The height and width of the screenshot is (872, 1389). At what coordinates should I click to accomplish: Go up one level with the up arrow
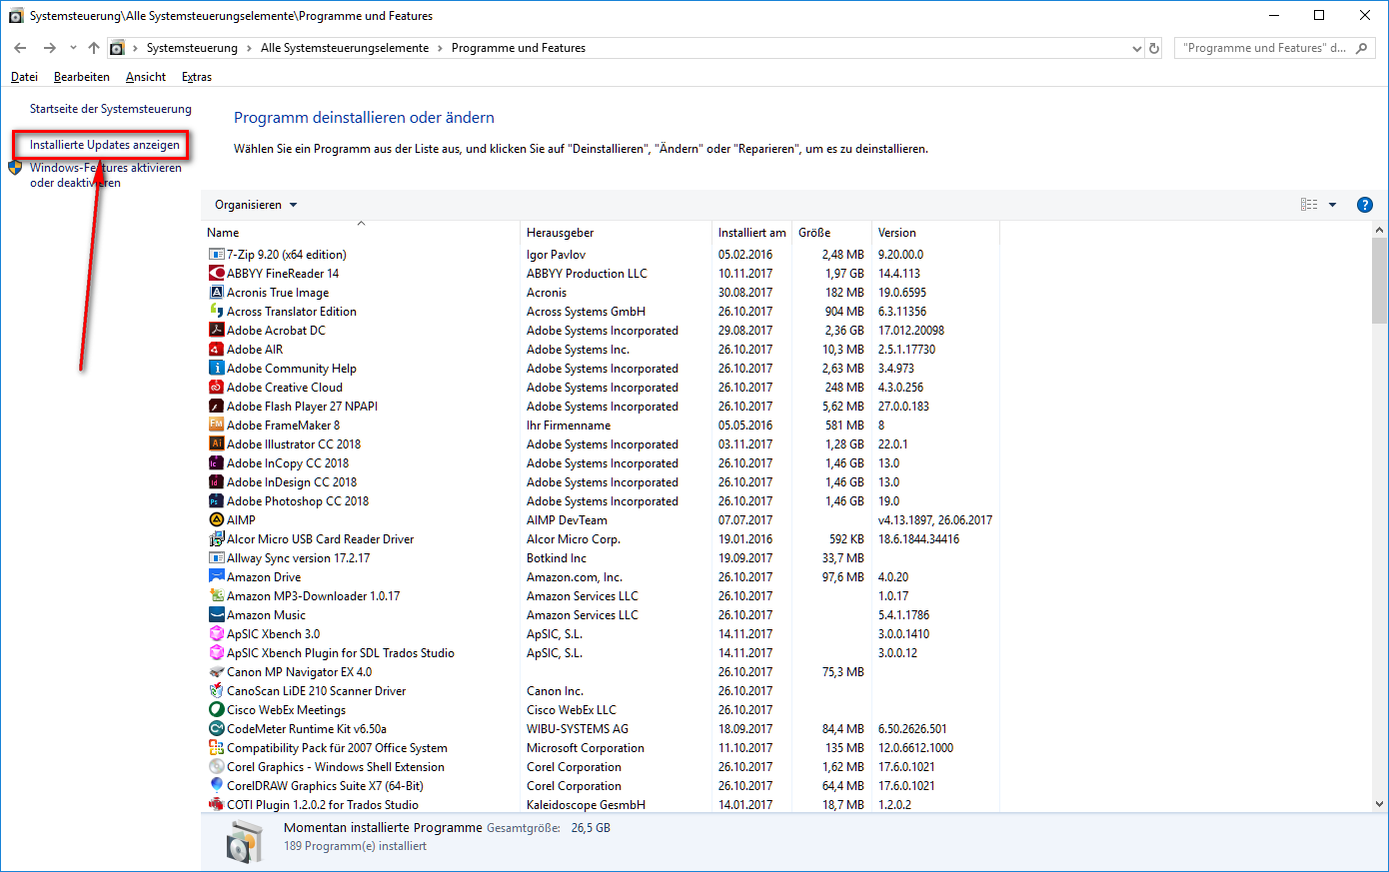tap(94, 48)
